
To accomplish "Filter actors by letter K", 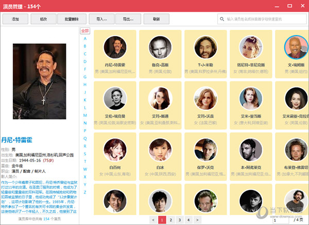I will coord(85,100).
